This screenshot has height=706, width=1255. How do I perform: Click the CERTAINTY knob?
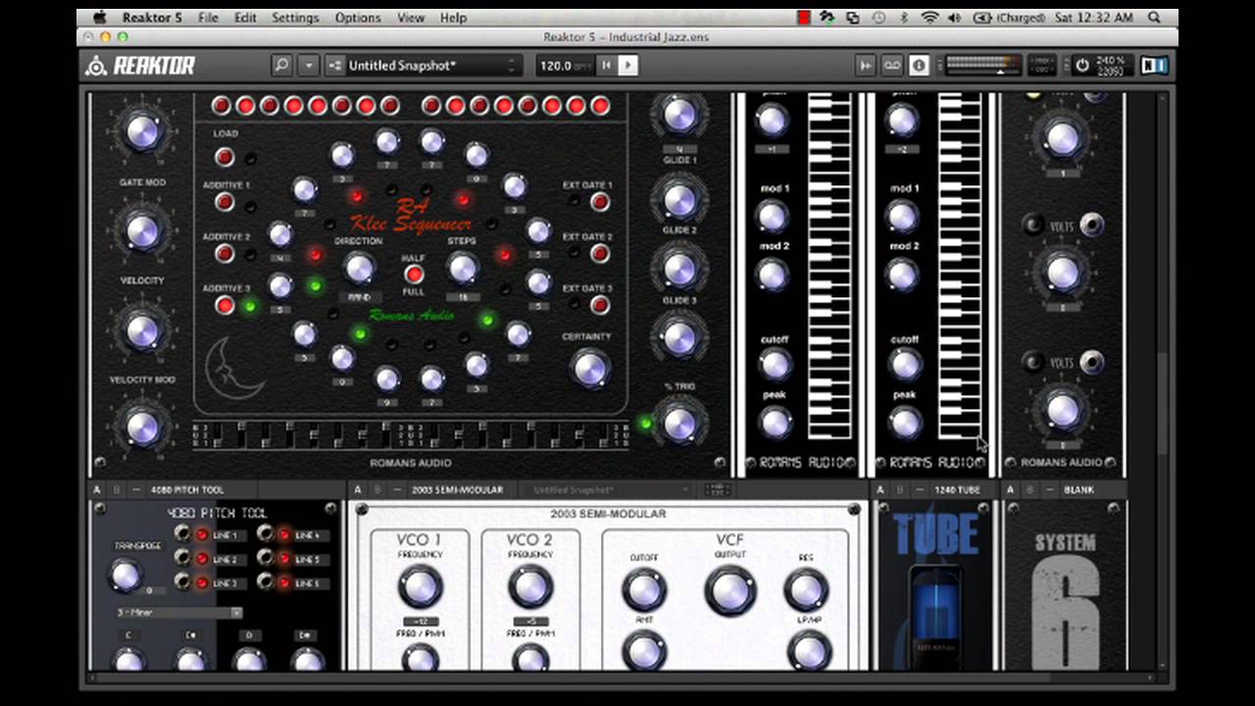pyautogui.click(x=588, y=368)
